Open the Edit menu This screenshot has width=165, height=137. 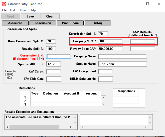12,10
